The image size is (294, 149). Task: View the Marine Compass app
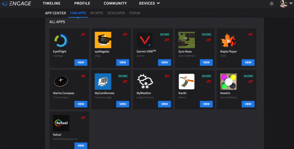[81, 104]
